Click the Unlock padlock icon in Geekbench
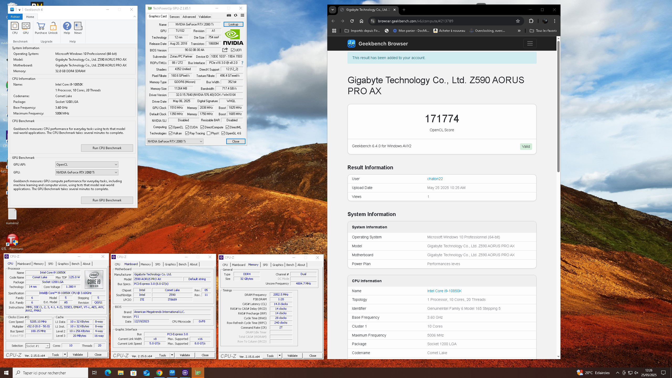Screen dimensions: 672x378 point(53,28)
